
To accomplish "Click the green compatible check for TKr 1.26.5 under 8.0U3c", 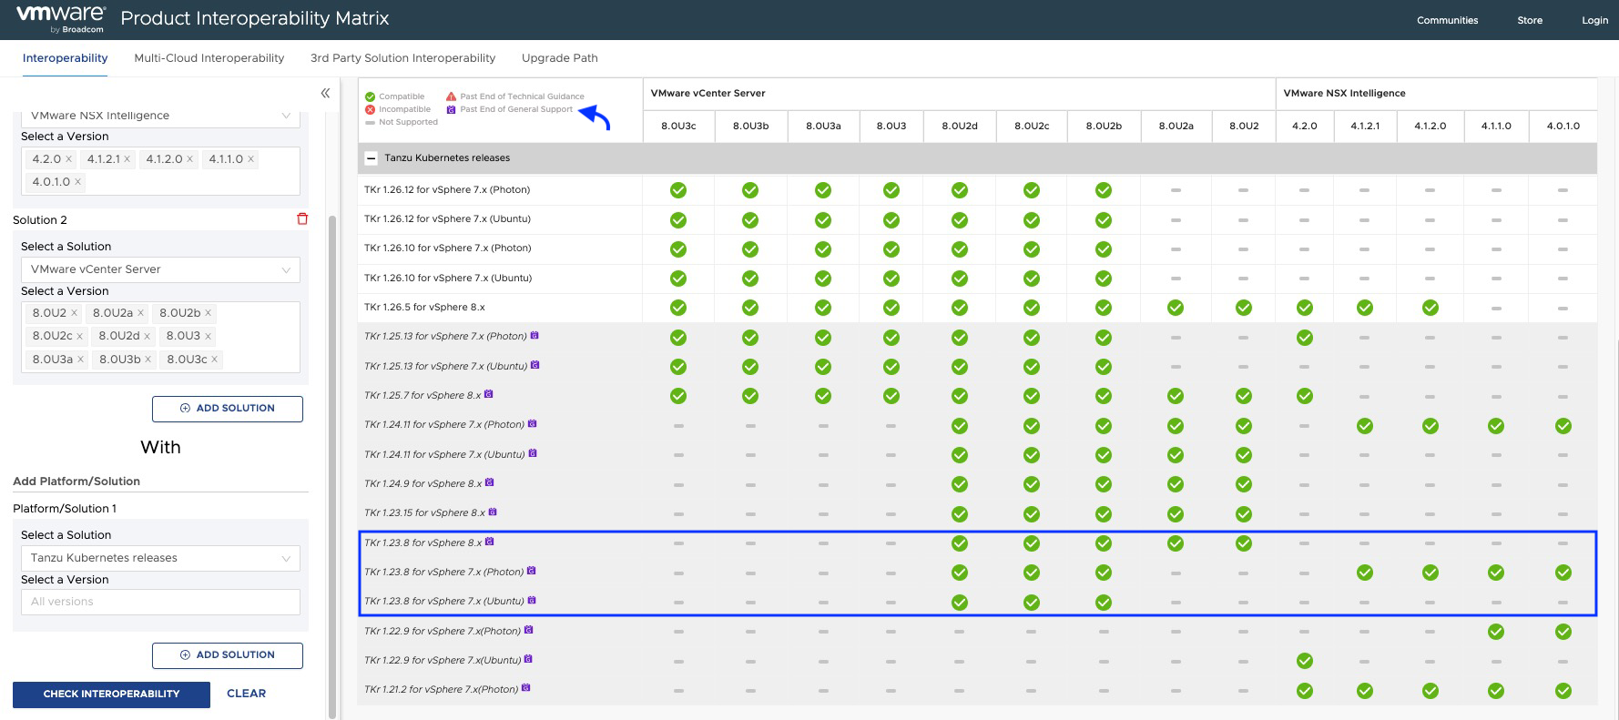I will click(x=677, y=308).
